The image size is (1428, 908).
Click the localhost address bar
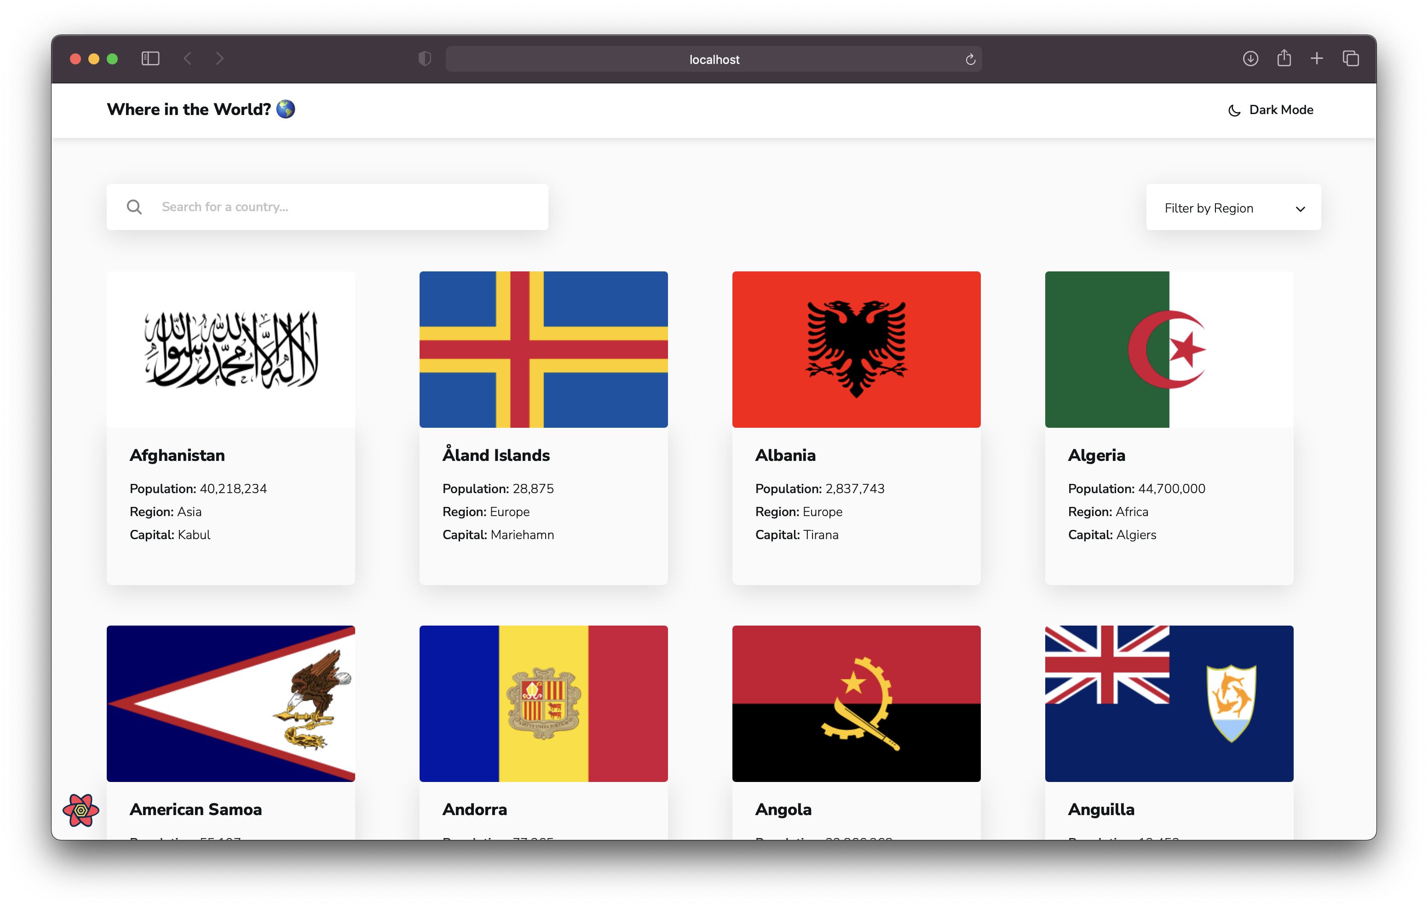point(714,59)
